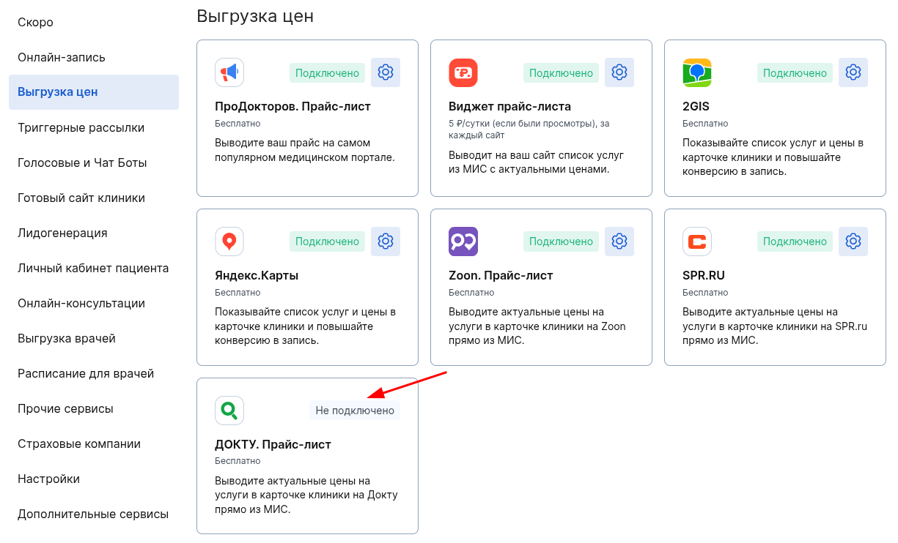The image size is (898, 543).
Task: Open the Zoon. Прайс-лист card title
Action: point(501,276)
